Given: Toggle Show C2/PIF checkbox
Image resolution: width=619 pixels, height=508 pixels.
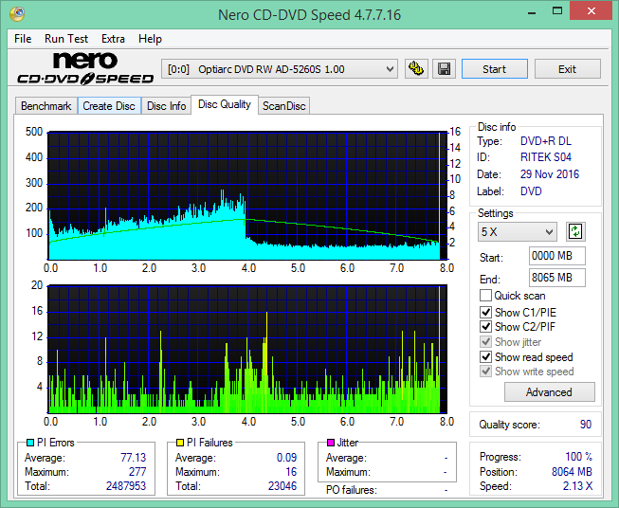Looking at the screenshot, I should pos(485,326).
